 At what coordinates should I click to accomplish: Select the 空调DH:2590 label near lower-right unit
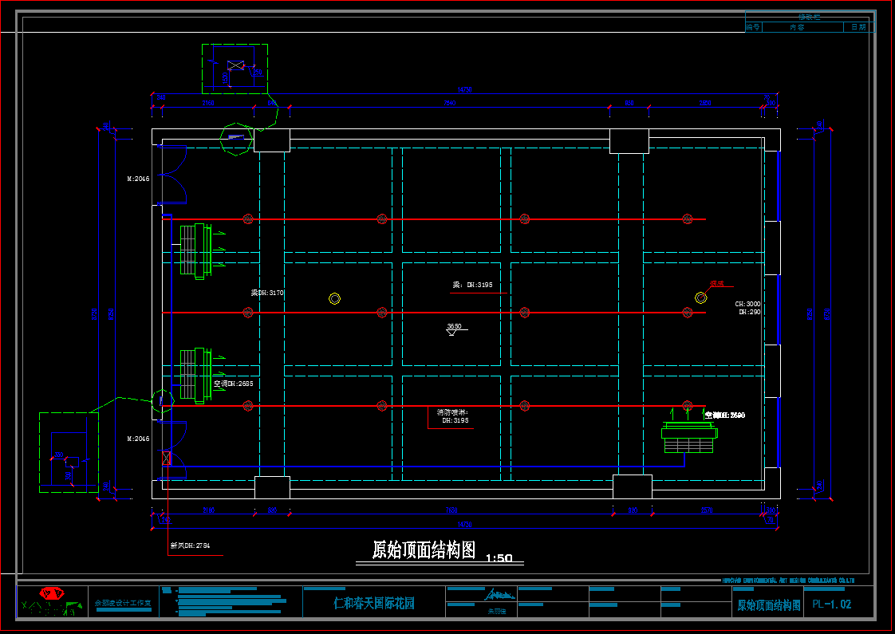coord(725,415)
